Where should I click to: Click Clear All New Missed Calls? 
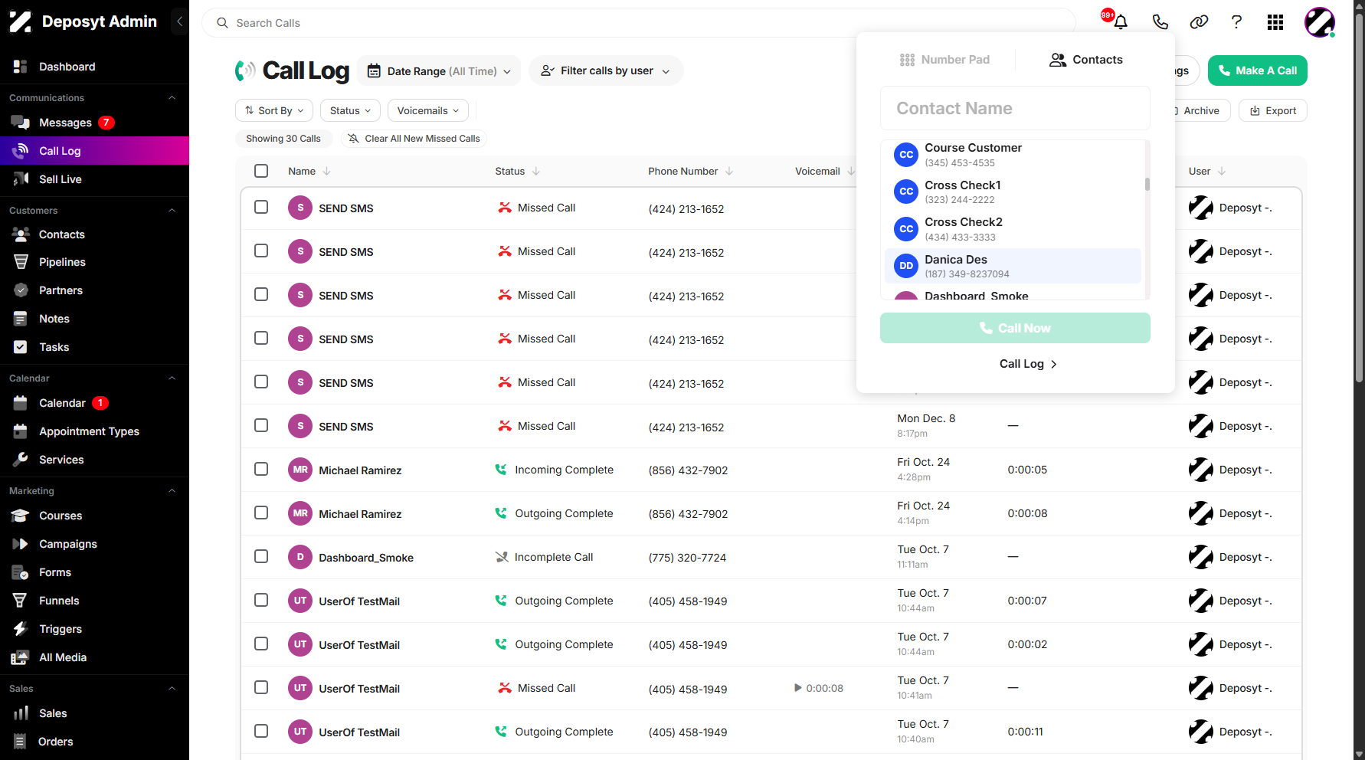[x=414, y=139]
